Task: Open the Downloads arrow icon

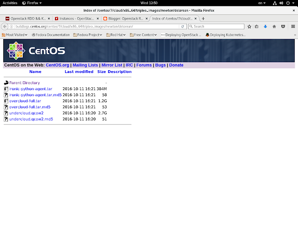Action: tap(265, 26)
